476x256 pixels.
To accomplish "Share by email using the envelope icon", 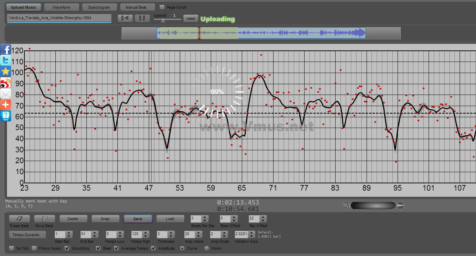I will (6, 94).
